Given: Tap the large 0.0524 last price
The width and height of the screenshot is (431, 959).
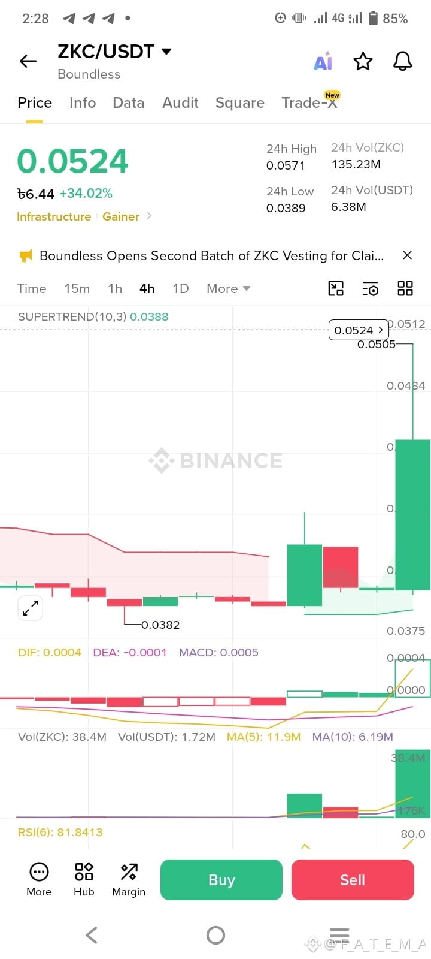Looking at the screenshot, I should (72, 161).
